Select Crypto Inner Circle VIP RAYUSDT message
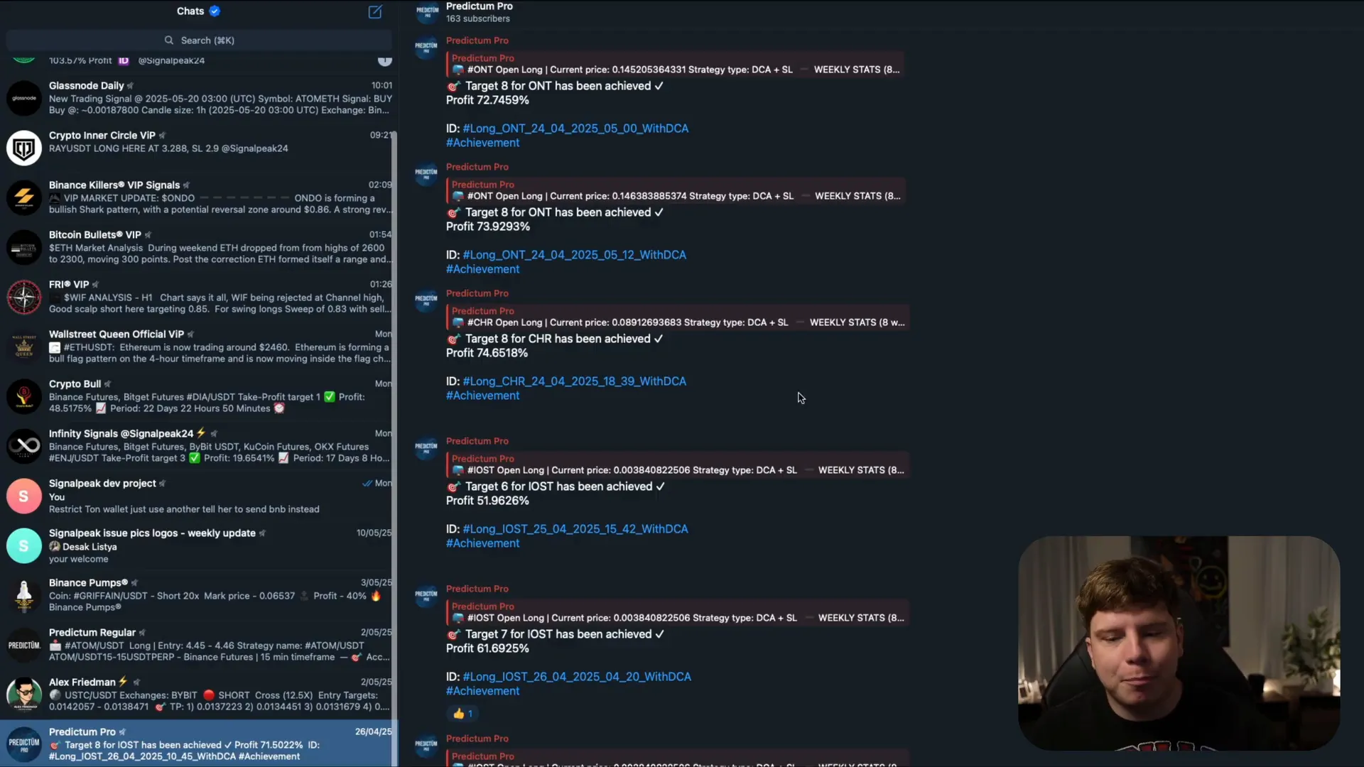The height and width of the screenshot is (767, 1364). 168,148
